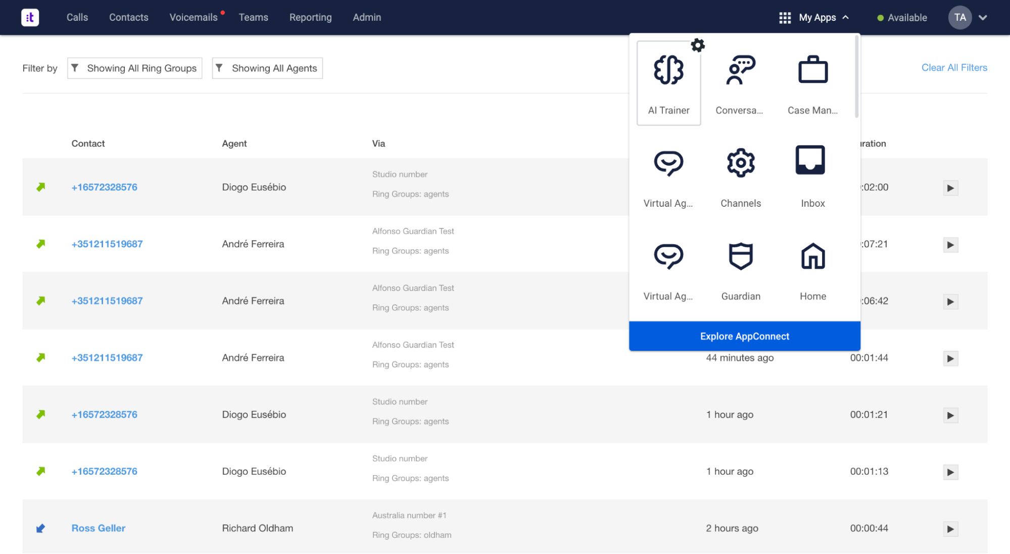Play the 00:01:44 call recording
This screenshot has width=1010, height=554.
point(950,358)
